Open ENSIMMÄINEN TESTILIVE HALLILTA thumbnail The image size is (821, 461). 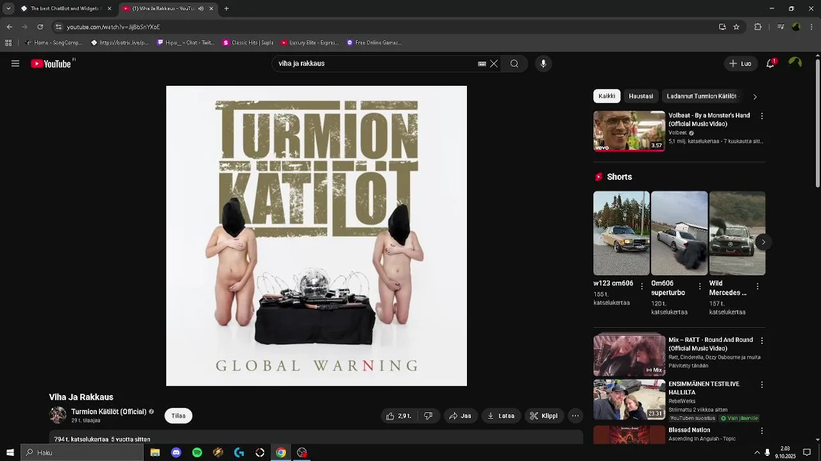(629, 400)
